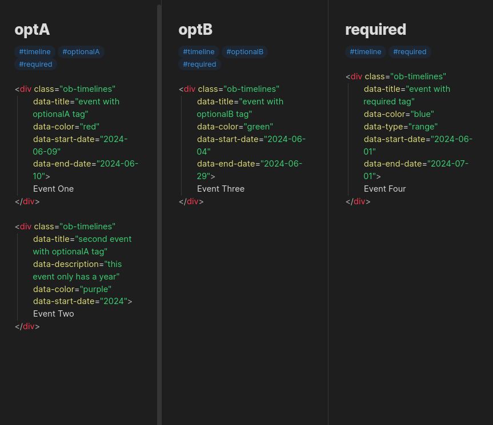This screenshot has width=493, height=425.
Task: Click the optA heading
Action: pos(32,30)
